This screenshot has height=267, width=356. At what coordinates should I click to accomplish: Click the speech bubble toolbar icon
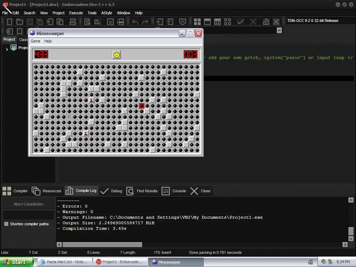[183, 22]
